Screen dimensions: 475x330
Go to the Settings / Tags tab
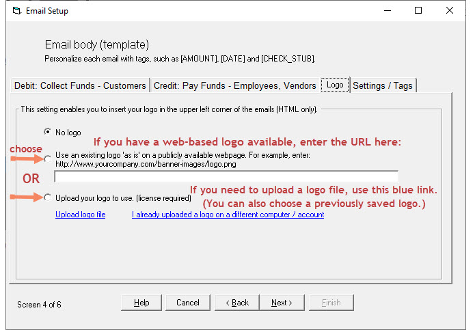(383, 85)
